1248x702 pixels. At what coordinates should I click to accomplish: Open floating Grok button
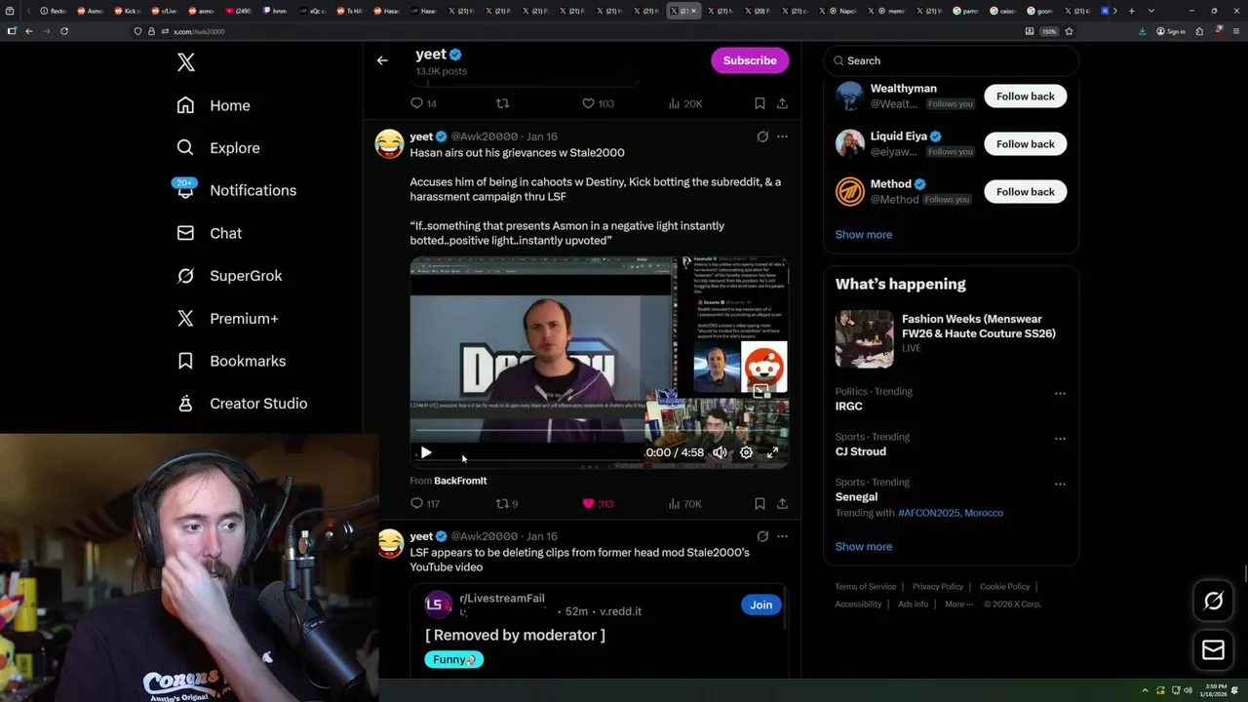[1213, 602]
